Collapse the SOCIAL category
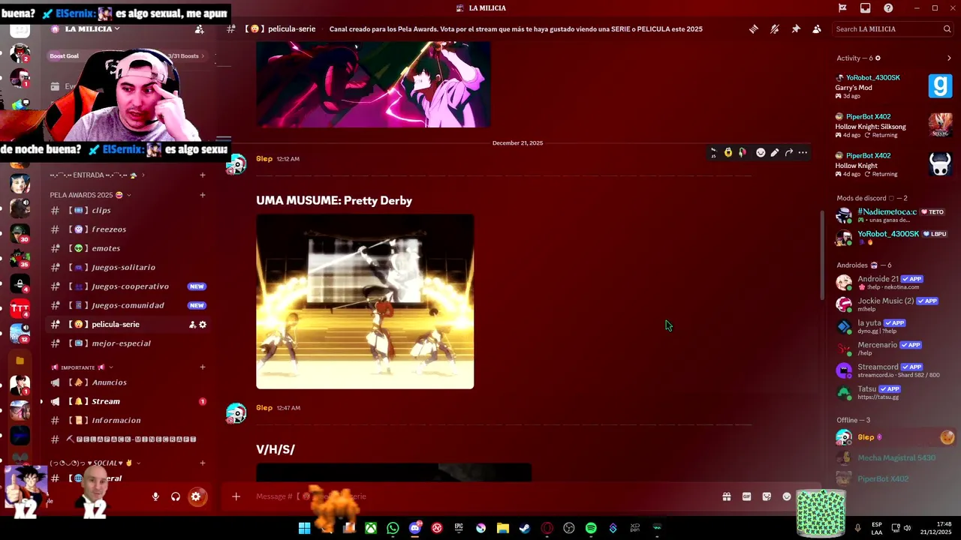 (95, 463)
